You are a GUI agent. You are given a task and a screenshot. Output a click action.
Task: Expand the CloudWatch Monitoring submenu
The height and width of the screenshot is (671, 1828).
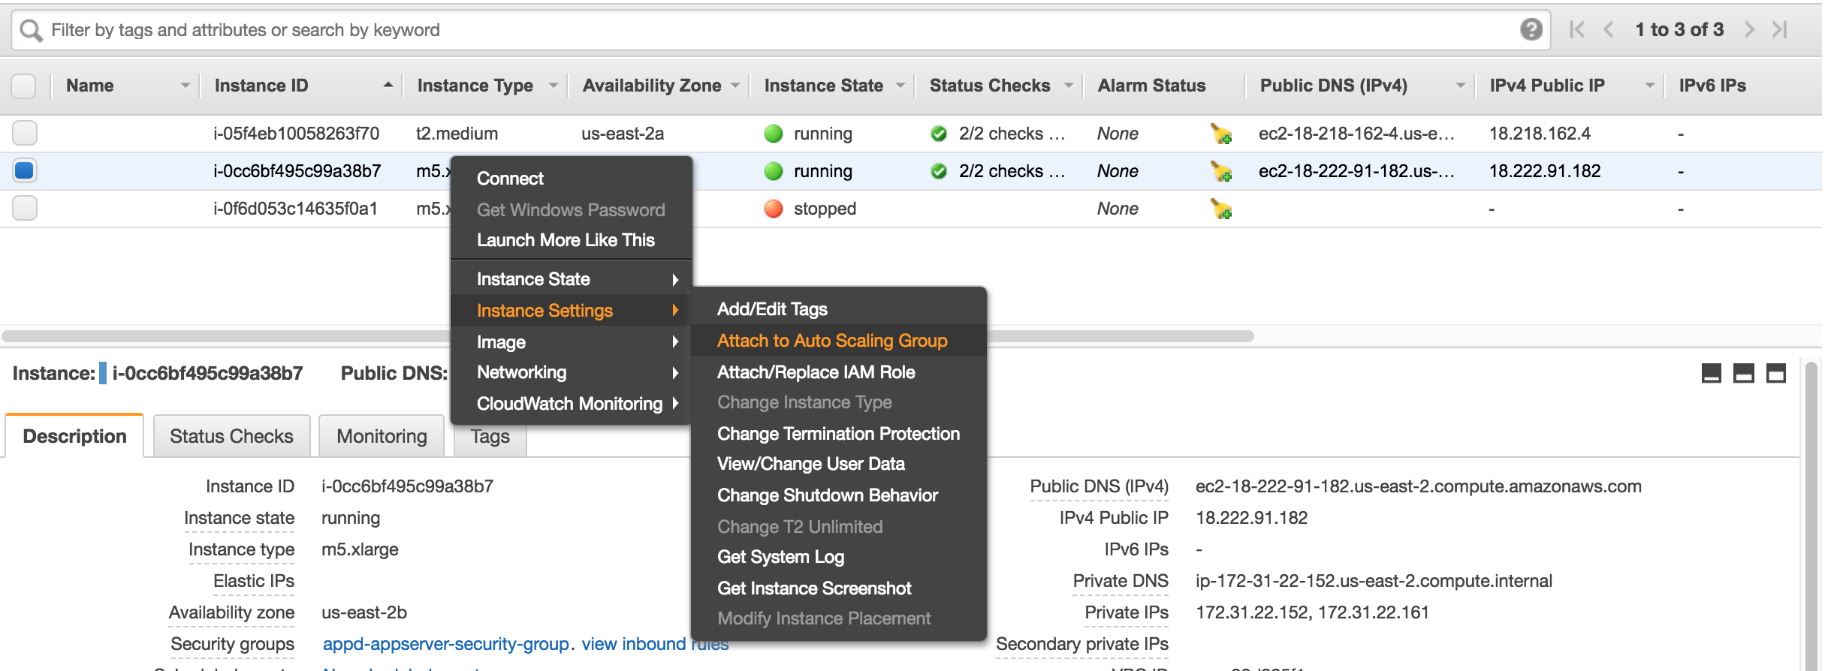click(571, 404)
